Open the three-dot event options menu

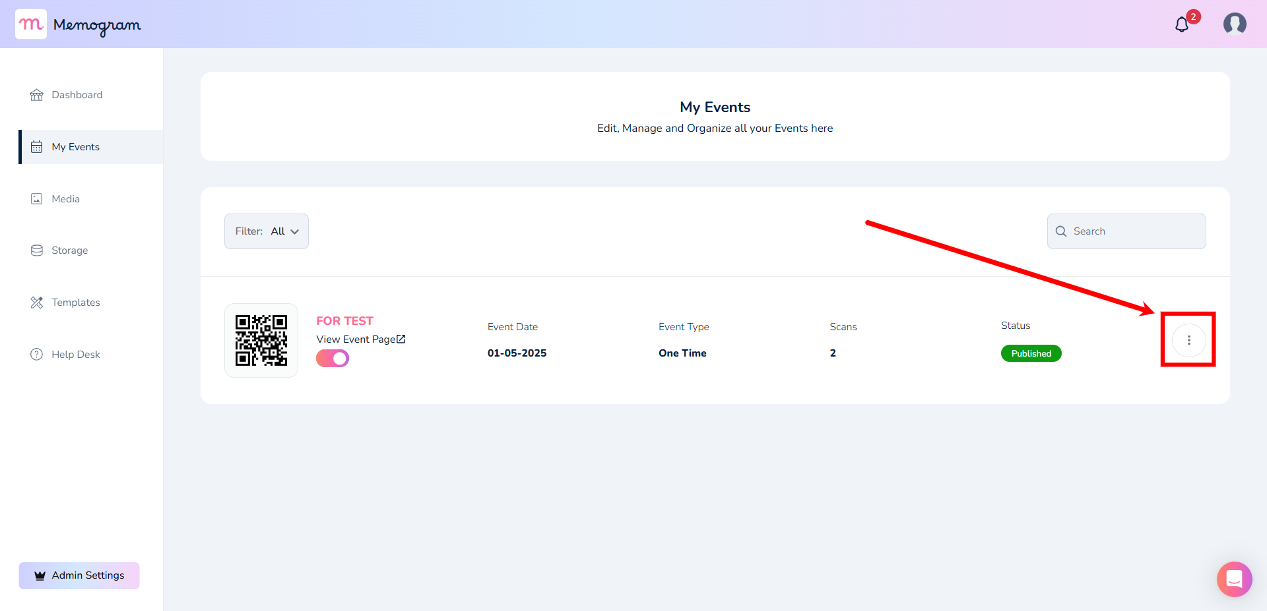[x=1188, y=340]
